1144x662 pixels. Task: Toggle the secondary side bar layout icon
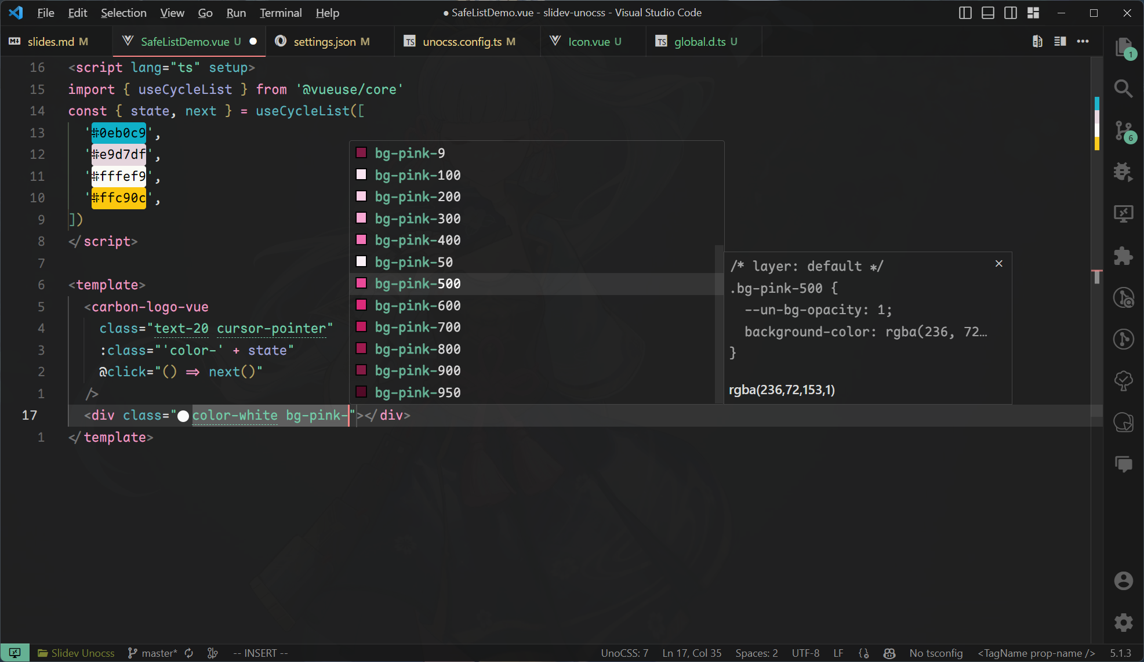point(1011,13)
